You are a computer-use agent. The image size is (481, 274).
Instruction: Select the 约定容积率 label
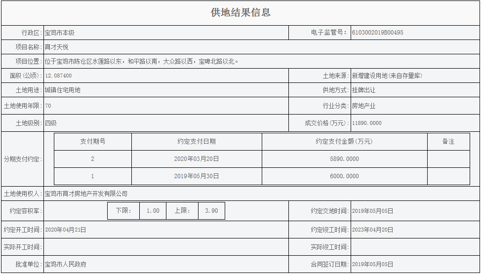(x=26, y=211)
